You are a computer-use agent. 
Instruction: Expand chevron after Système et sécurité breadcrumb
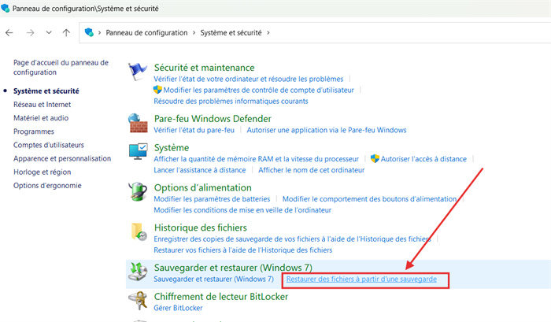click(268, 33)
